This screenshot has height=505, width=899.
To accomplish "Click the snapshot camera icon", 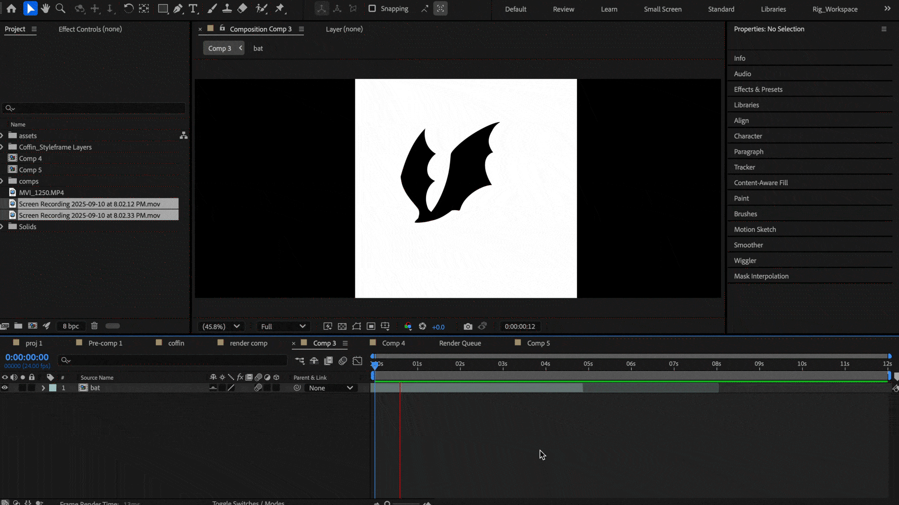I will pyautogui.click(x=468, y=326).
